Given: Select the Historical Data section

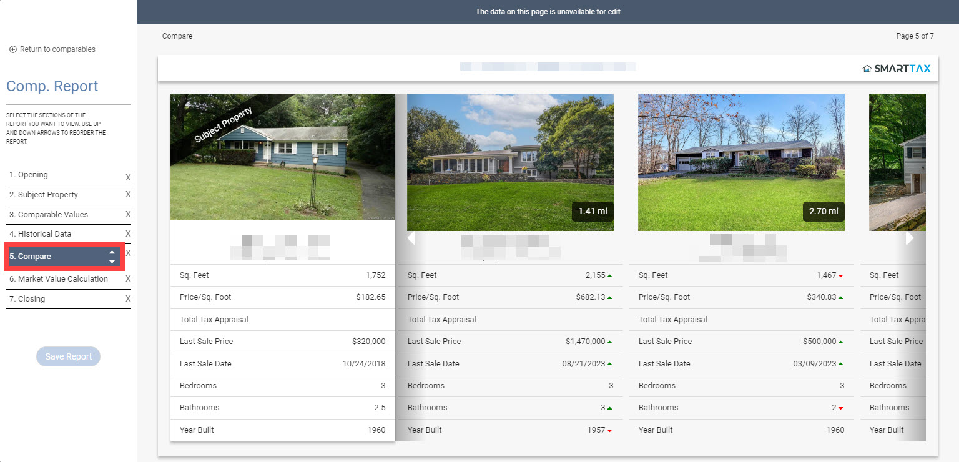Looking at the screenshot, I should click(40, 234).
